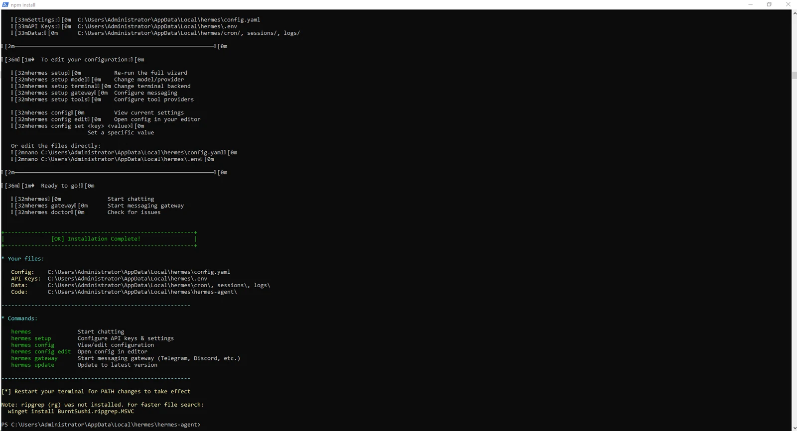The width and height of the screenshot is (797, 431).
Task: Click the scrollbar down arrow
Action: click(x=794, y=427)
